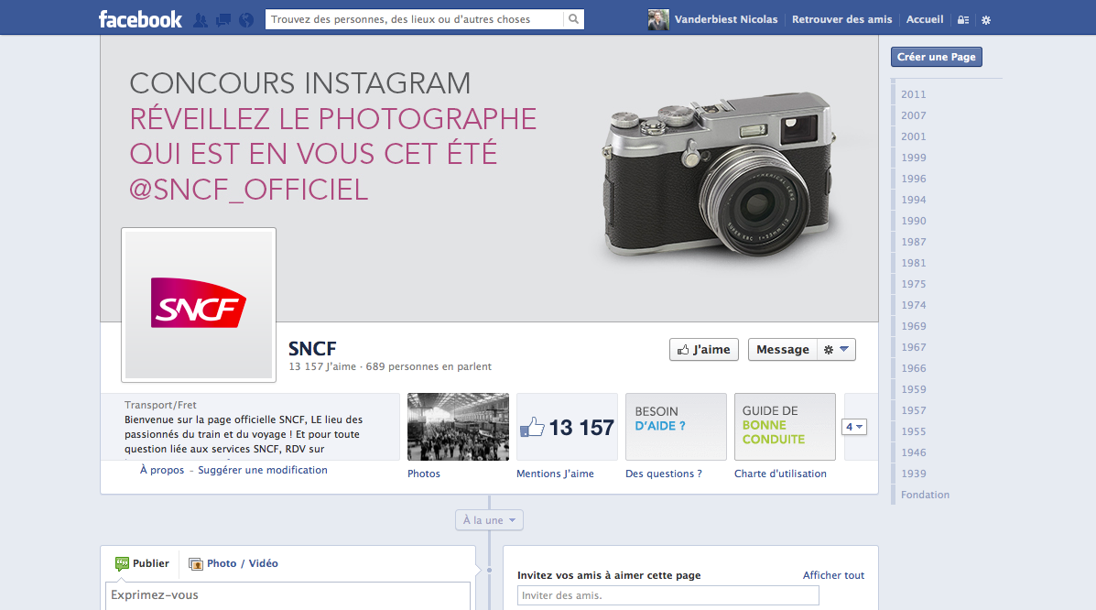Go to Accueil
The width and height of the screenshot is (1096, 610).
(x=924, y=19)
